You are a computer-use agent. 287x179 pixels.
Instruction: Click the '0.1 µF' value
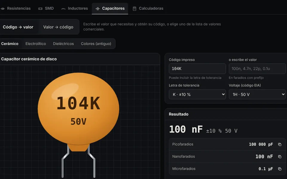[x=265, y=169]
